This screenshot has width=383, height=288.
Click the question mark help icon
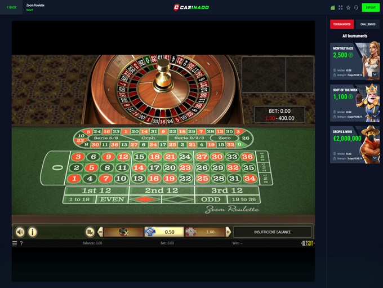21,243
